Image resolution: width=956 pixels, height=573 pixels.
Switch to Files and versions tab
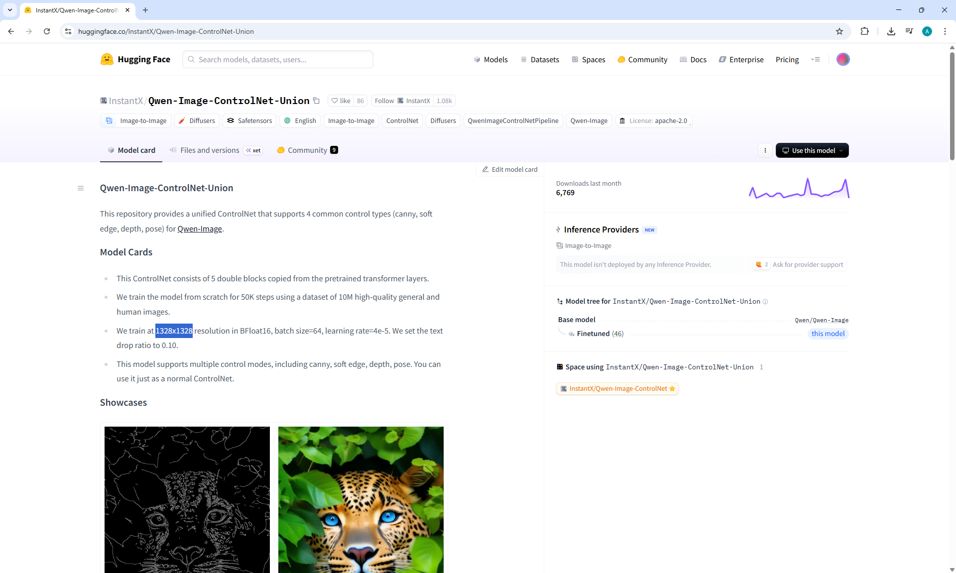click(x=210, y=150)
